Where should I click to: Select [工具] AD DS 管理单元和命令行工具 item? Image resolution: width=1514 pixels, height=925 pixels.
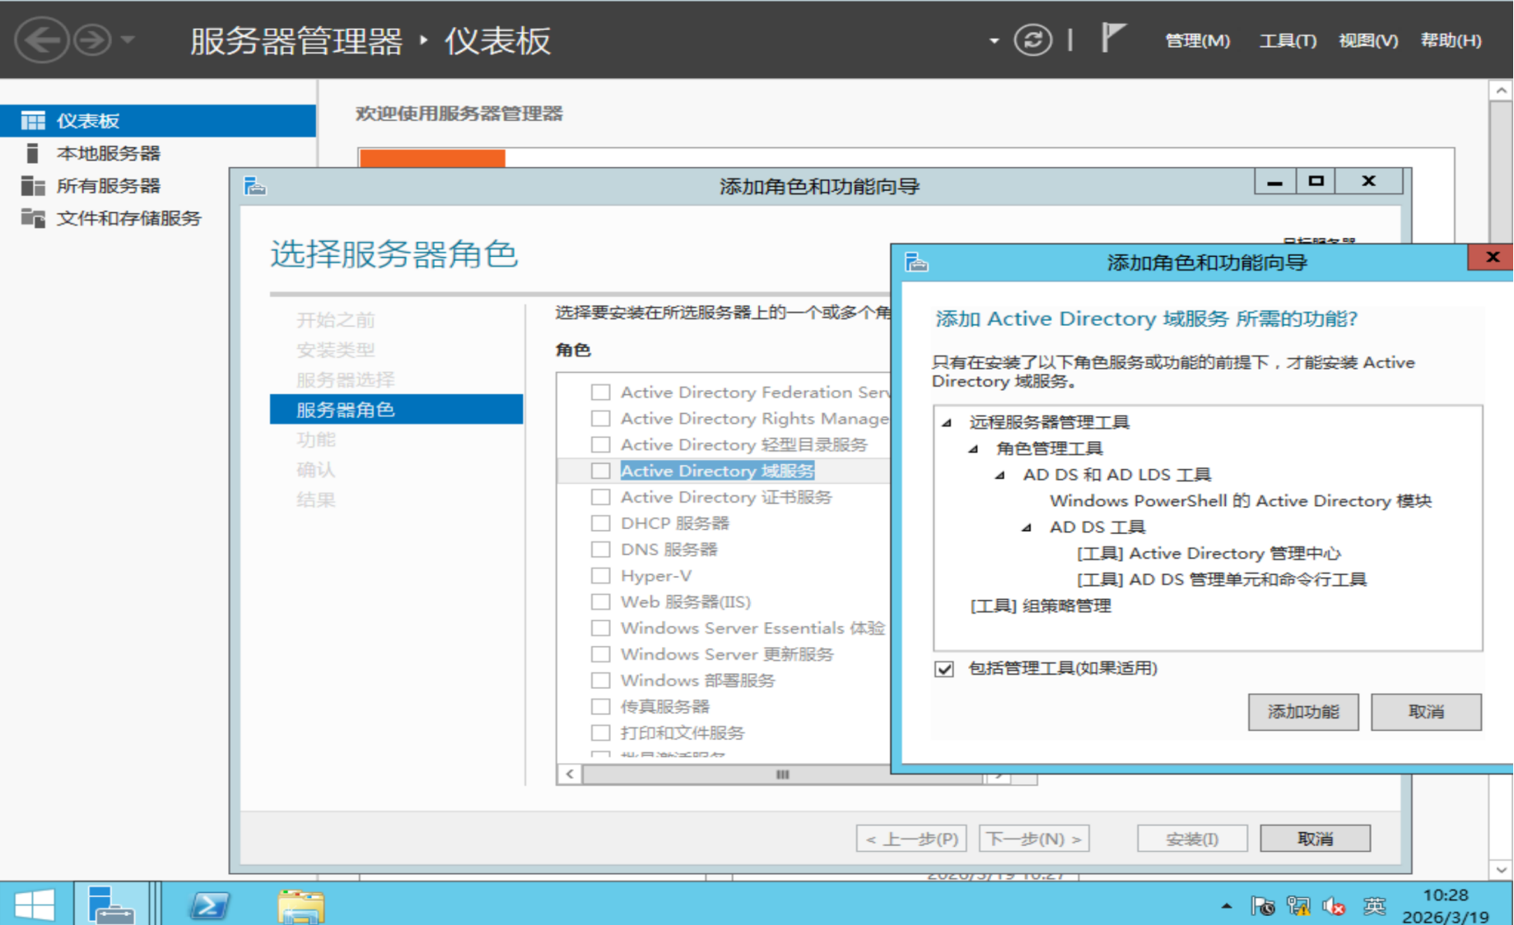1222,580
